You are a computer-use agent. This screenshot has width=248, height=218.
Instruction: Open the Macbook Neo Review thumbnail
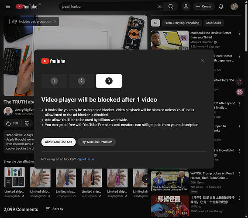pos(170,40)
